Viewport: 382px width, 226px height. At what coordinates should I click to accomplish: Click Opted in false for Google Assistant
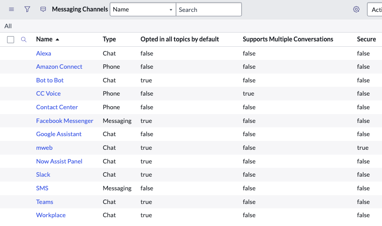pos(147,134)
